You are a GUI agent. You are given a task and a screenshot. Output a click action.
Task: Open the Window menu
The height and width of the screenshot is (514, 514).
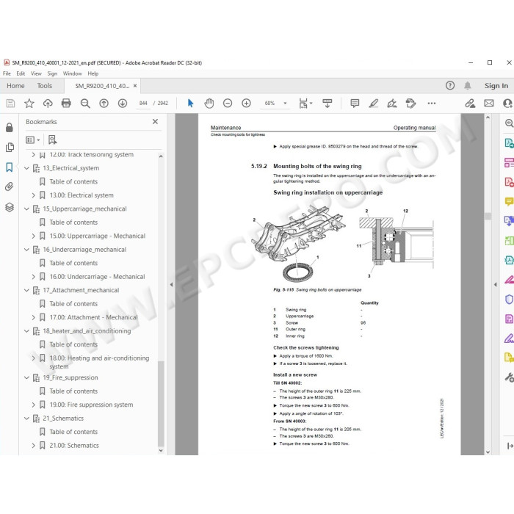(73, 73)
